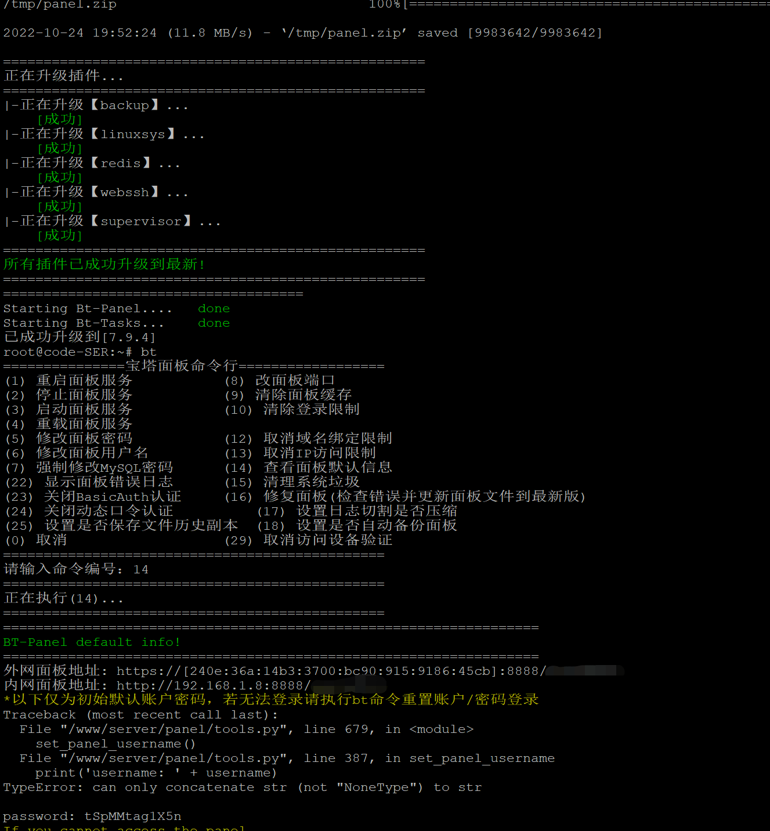Viewport: 770px width, 831px height.
Task: Click option (4) 重载面板服务
Action: pyautogui.click(x=68, y=424)
